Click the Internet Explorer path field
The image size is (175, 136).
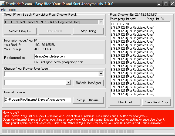tap(38, 100)
